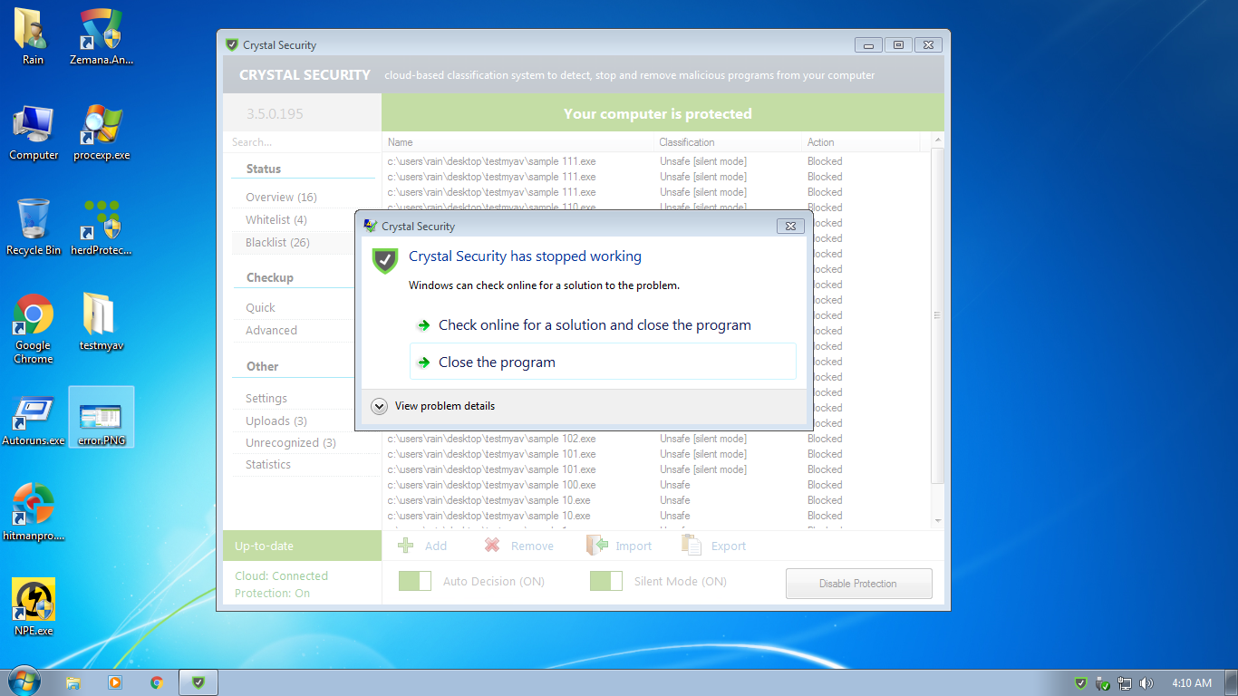Open the Unrecognized (3) section
This screenshot has height=696, width=1238.
coord(291,443)
